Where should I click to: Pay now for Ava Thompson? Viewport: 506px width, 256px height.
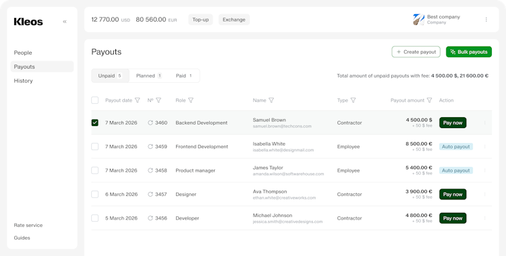[x=453, y=195]
